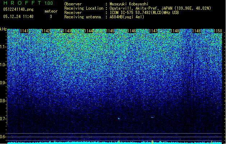Click the 0.6 kHz frequency label
The image size is (226, 144).
pyautogui.click(x=3, y=137)
